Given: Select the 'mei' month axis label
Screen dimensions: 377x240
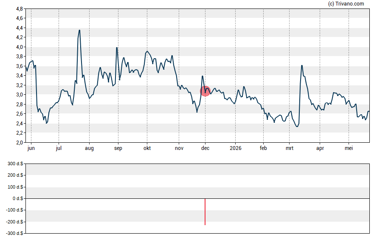Looking at the screenshot, I should point(349,148).
